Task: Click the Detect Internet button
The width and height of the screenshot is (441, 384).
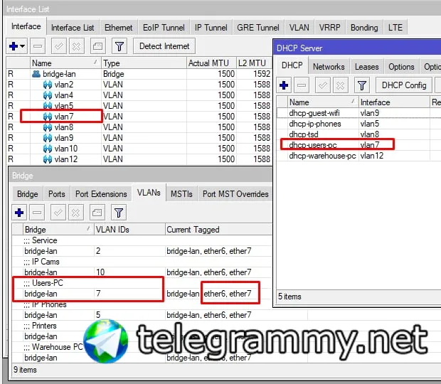Action: (x=164, y=46)
